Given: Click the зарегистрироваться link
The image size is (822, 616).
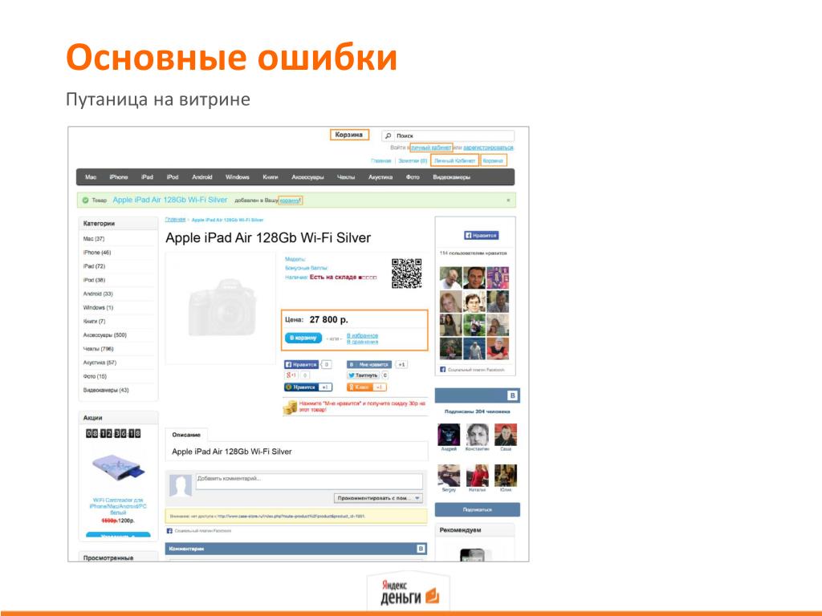Looking at the screenshot, I should (x=489, y=148).
